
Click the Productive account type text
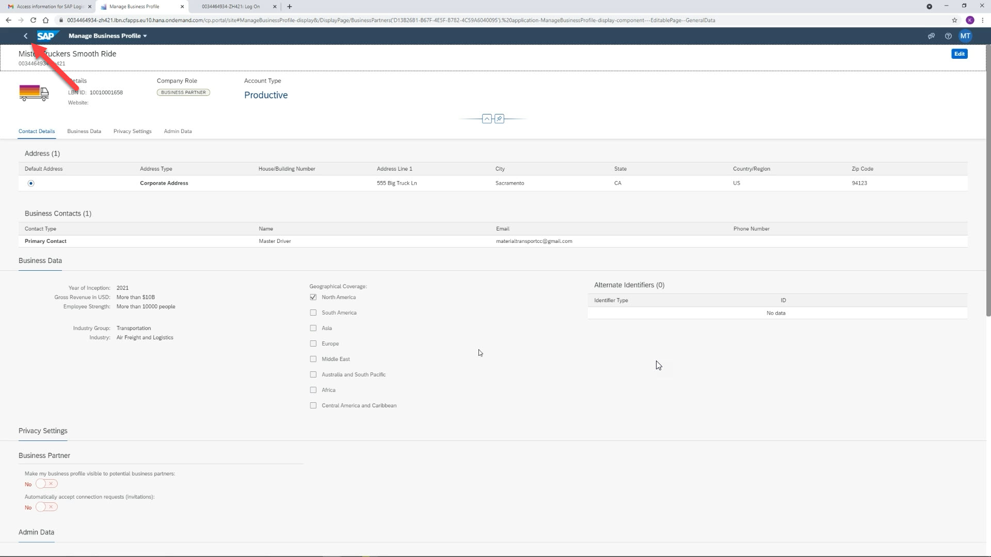coord(266,95)
